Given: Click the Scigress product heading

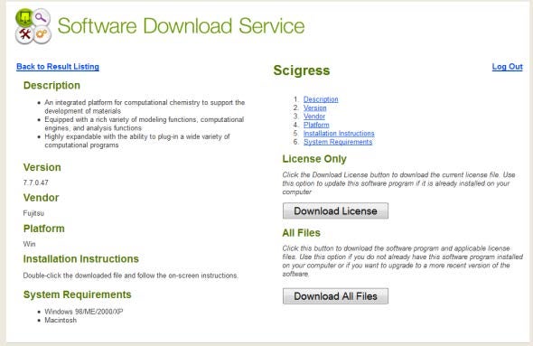Looking at the screenshot, I should click(302, 70).
